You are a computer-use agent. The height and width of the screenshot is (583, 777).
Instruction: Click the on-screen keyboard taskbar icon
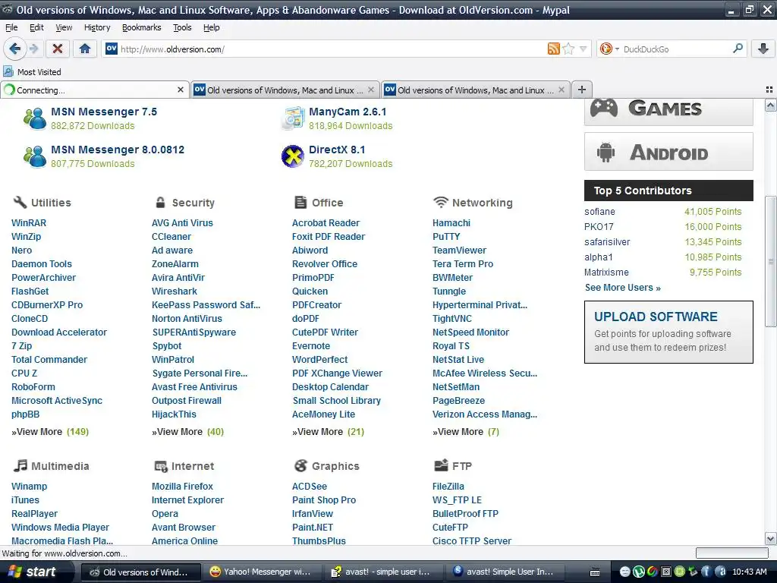click(x=595, y=572)
